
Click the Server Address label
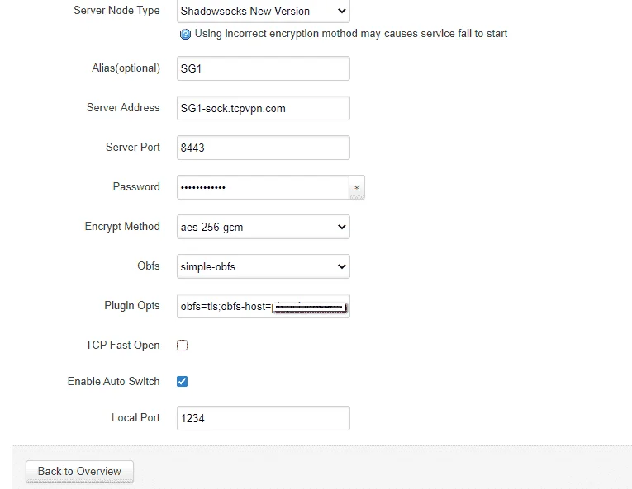123,107
